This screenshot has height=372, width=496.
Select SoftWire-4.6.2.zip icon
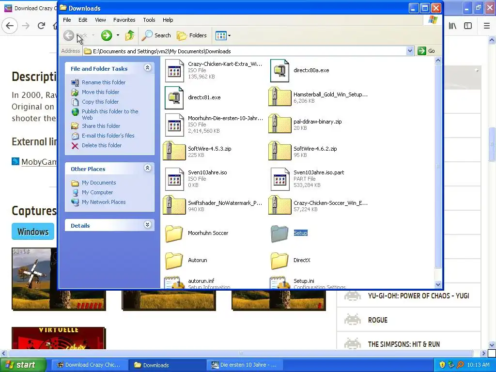pos(279,151)
